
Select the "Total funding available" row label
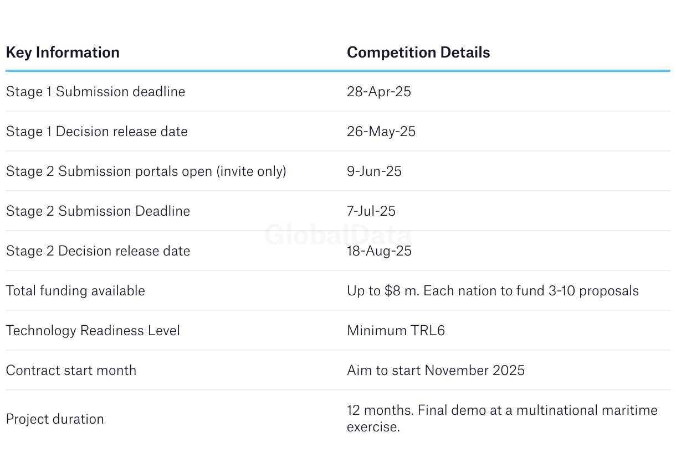coord(75,291)
